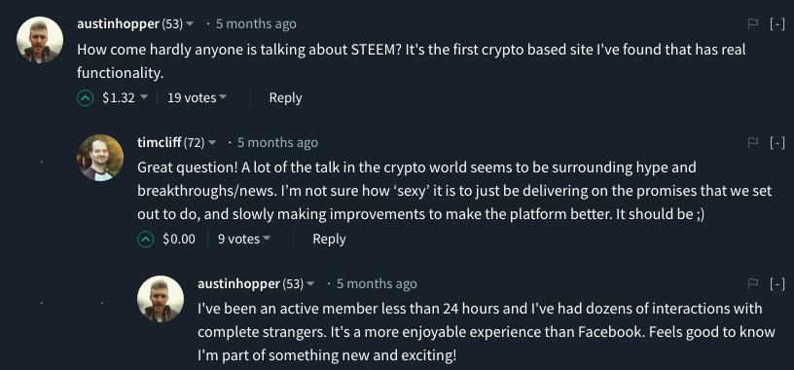794x370 pixels.
Task: Open timcliff's profile picture
Action: 100,158
